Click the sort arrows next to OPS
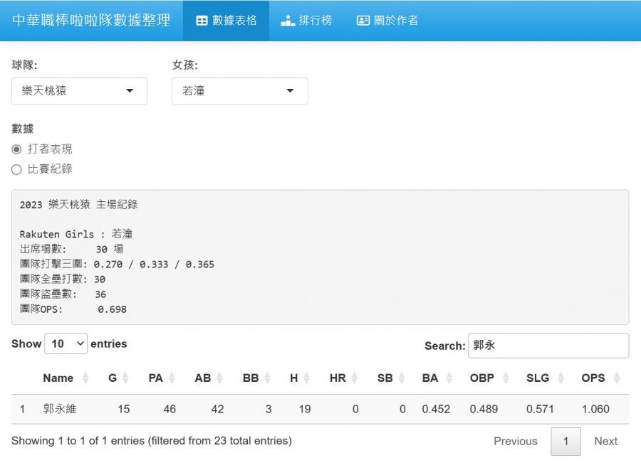641x475 pixels. pos(616,378)
